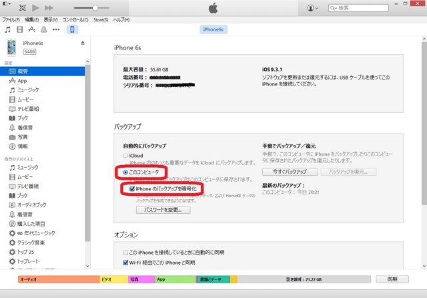Select このコンピュータ backup radio button
The image size is (427, 298).
click(125, 172)
